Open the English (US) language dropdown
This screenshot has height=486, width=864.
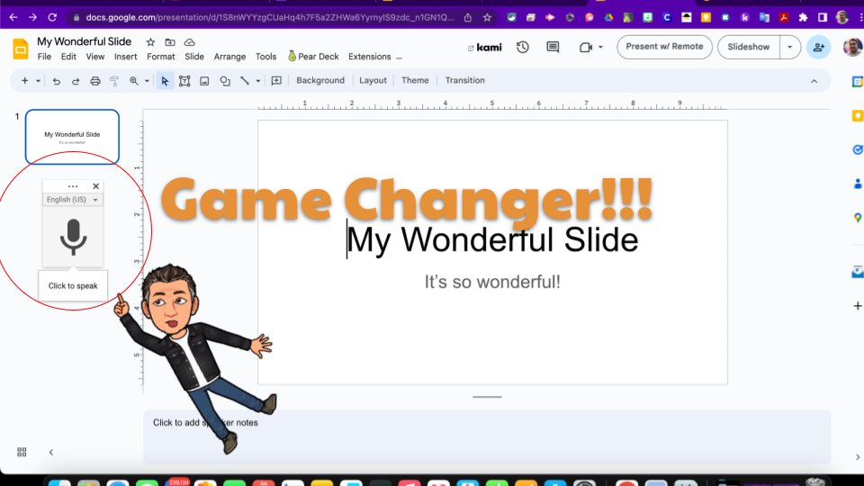tap(73, 200)
